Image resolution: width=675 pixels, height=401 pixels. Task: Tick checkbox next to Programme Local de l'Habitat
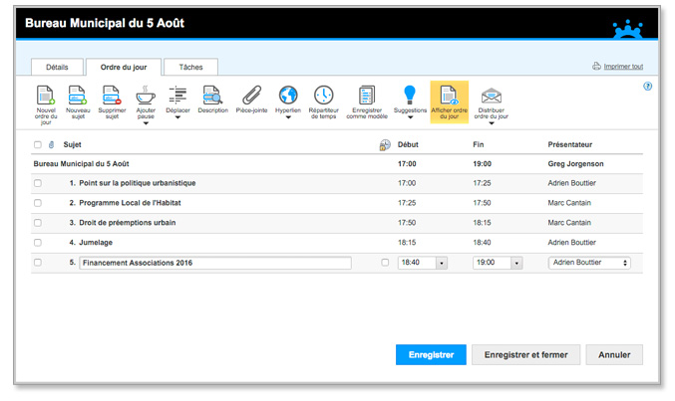click(x=38, y=203)
